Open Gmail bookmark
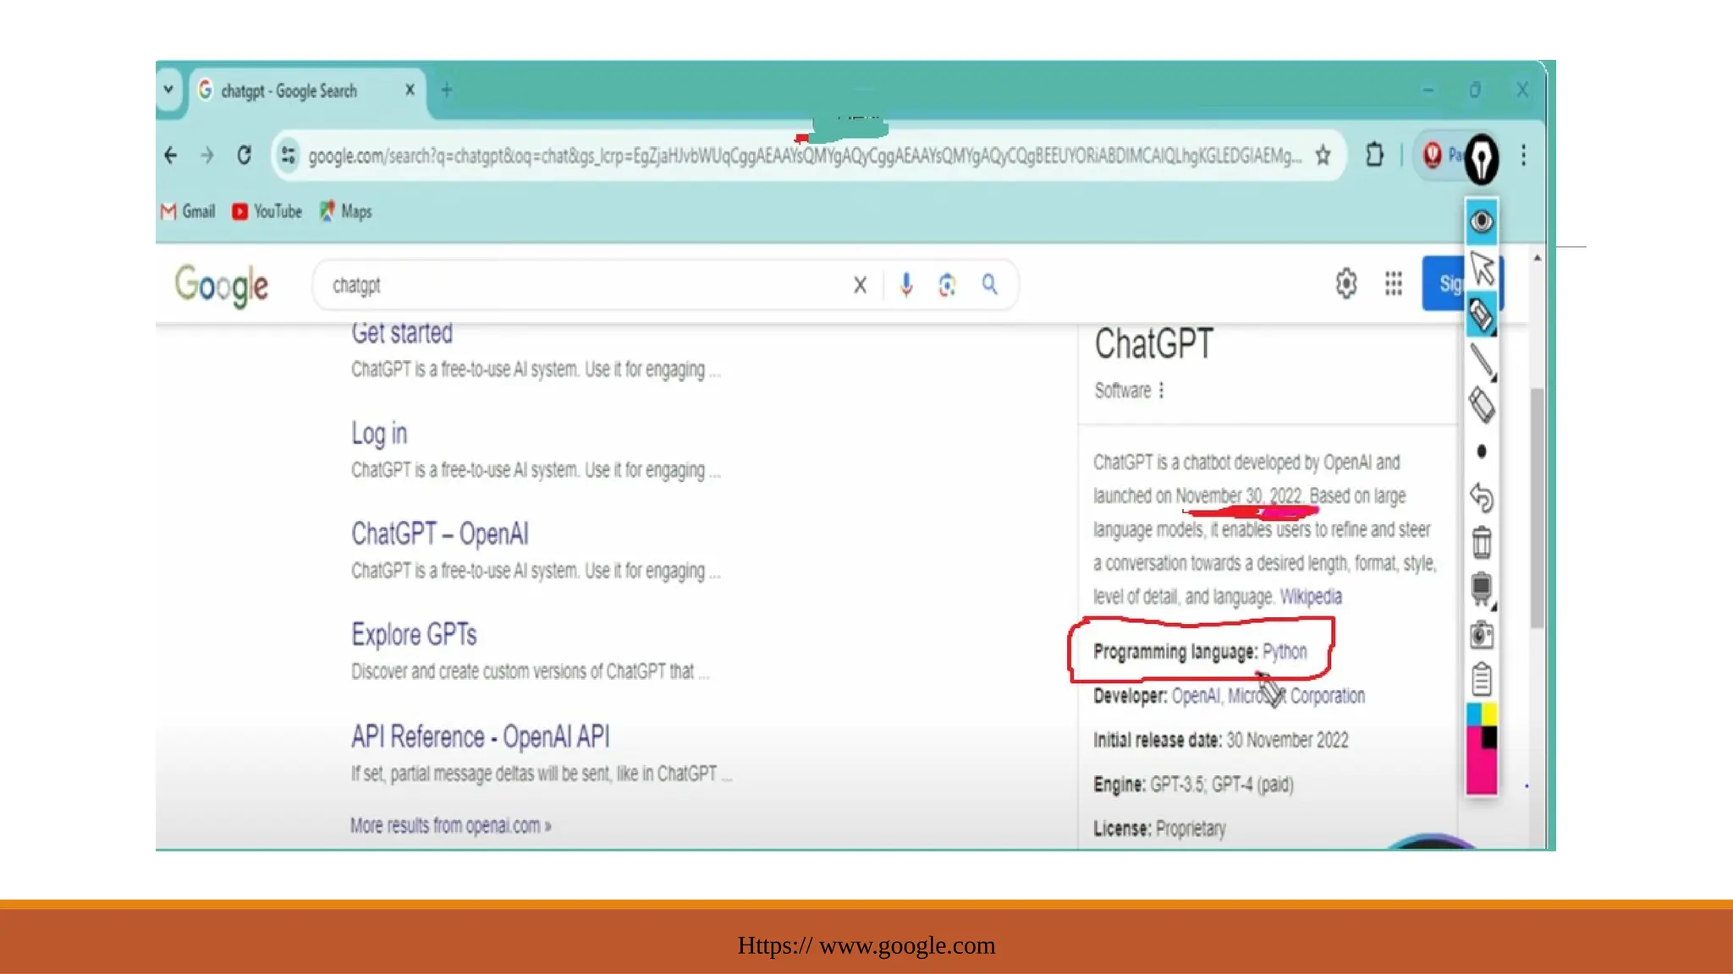The width and height of the screenshot is (1733, 974). [x=188, y=211]
